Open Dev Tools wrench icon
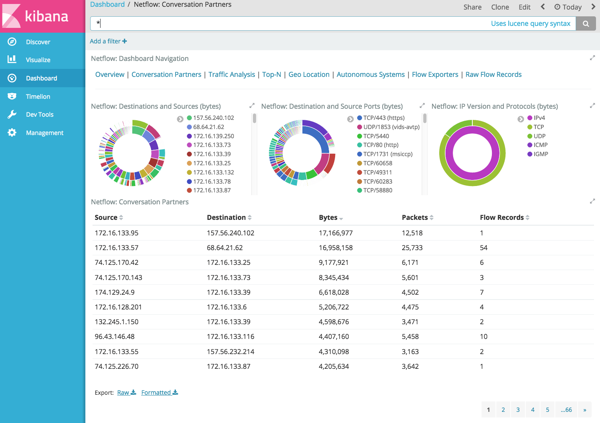600x423 pixels. coord(12,114)
